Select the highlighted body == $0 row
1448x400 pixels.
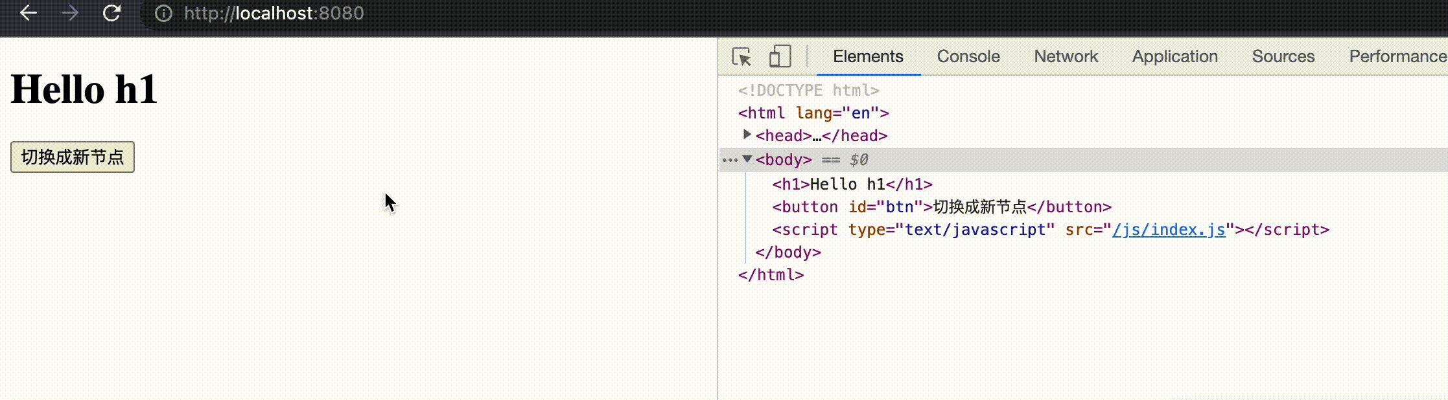click(1084, 160)
